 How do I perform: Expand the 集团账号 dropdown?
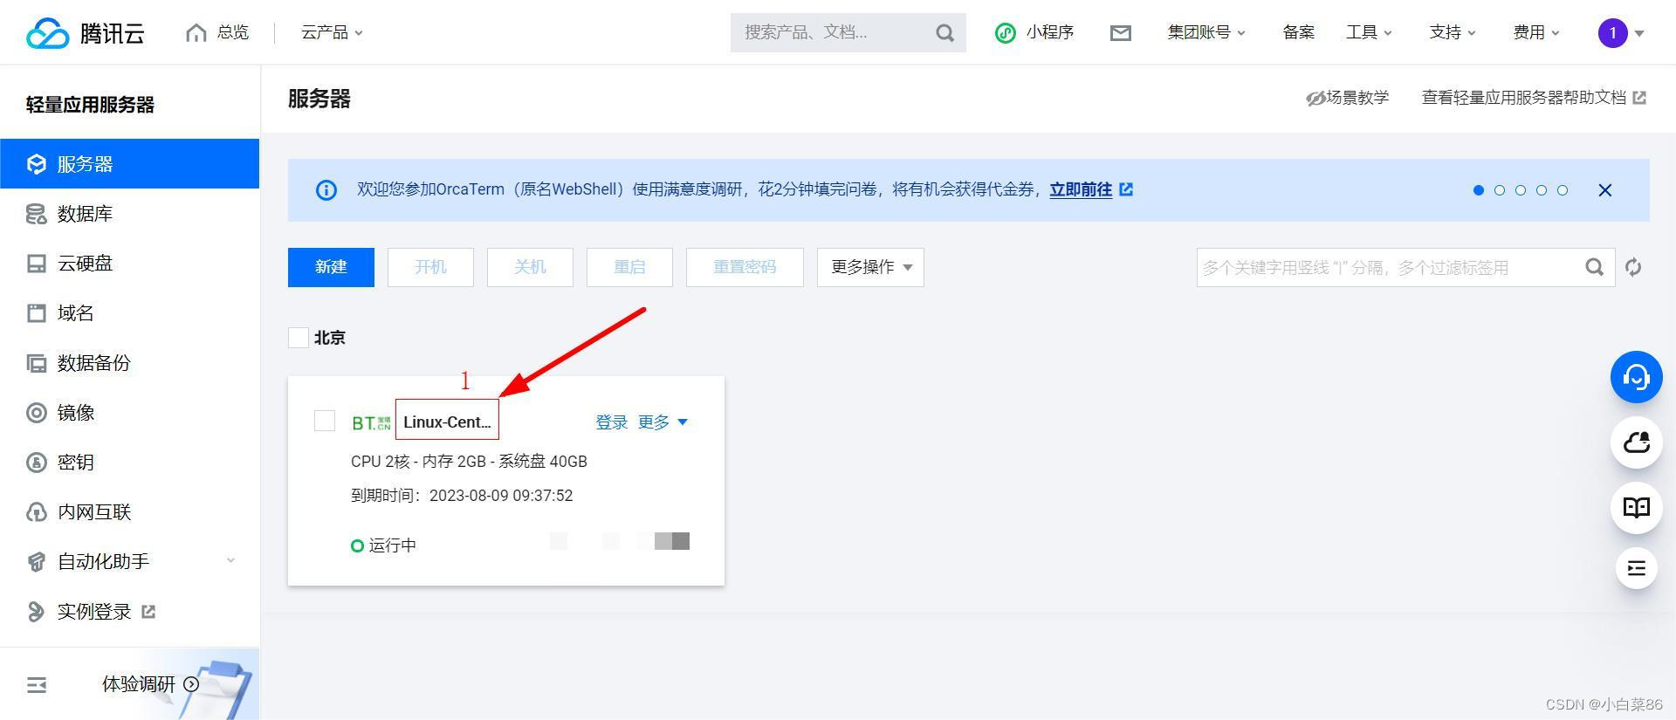(x=1206, y=32)
